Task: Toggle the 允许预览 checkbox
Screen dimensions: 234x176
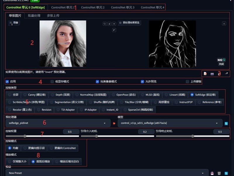Action: tap(142, 82)
